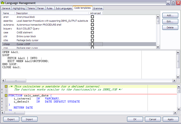Sort templates by Name column header
Image resolution: width=181 pixels, height=124 pixels.
point(8,13)
